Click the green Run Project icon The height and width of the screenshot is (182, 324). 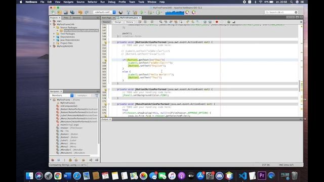142,12
